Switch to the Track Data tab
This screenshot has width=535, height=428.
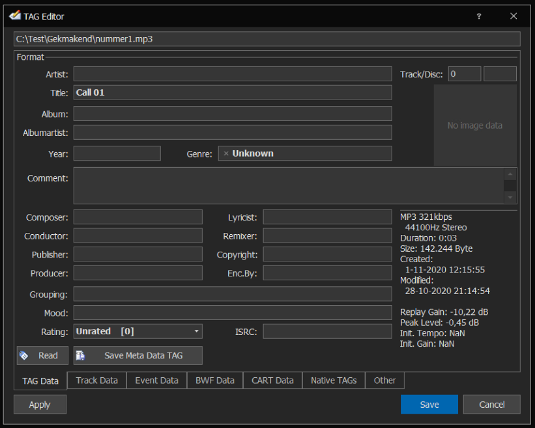coord(96,381)
